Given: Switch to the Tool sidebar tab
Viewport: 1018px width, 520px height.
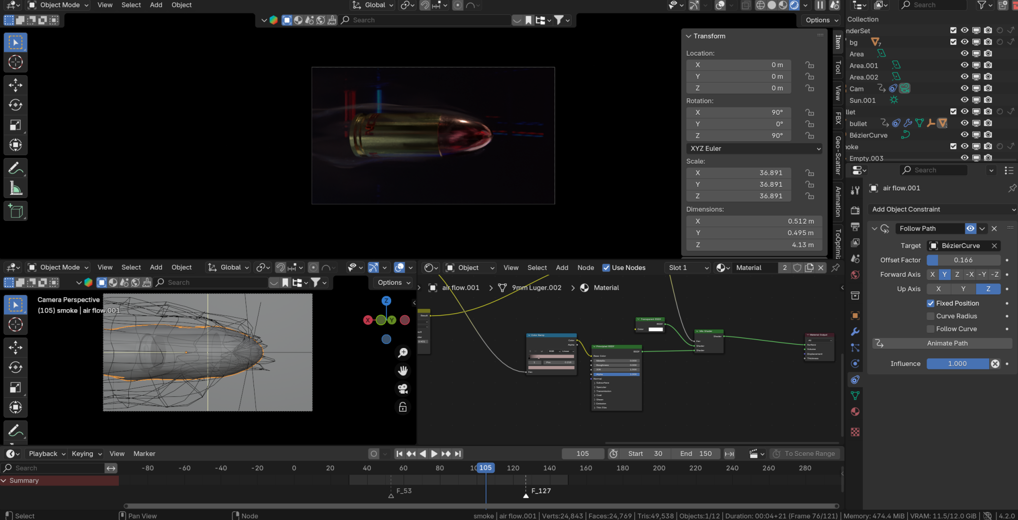Looking at the screenshot, I should click(838, 68).
